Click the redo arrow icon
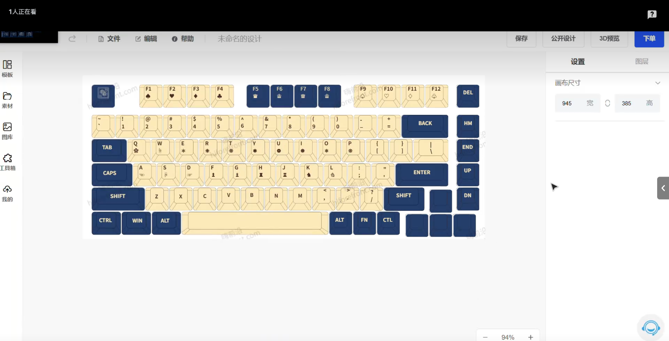 click(72, 39)
